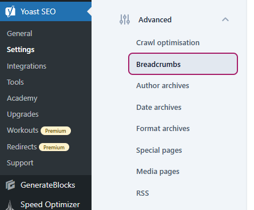The height and width of the screenshot is (210, 254).
Task: Open the Tools submenu item
Action: coord(15,82)
